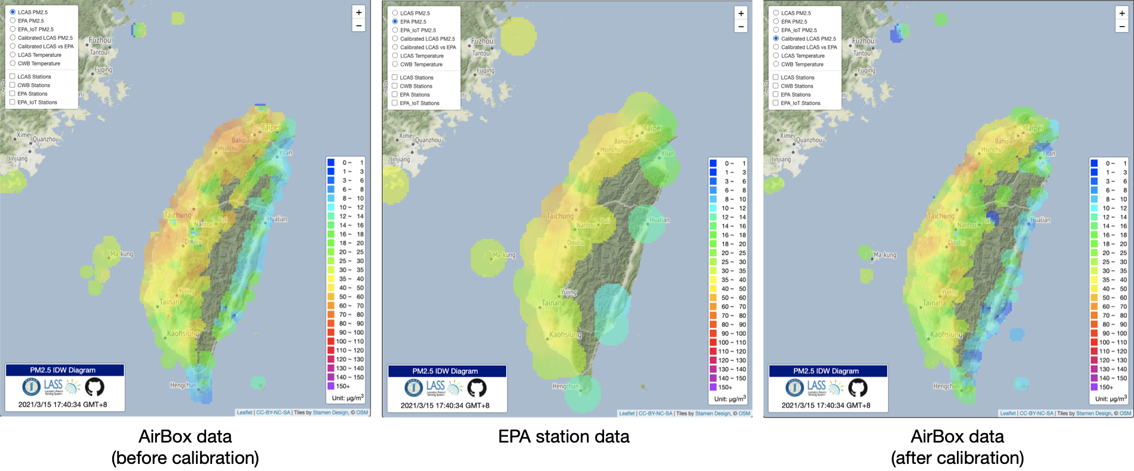Click the 100~110 red swatch in right legend
The height and width of the screenshot is (471, 1134).
pyautogui.click(x=1094, y=342)
